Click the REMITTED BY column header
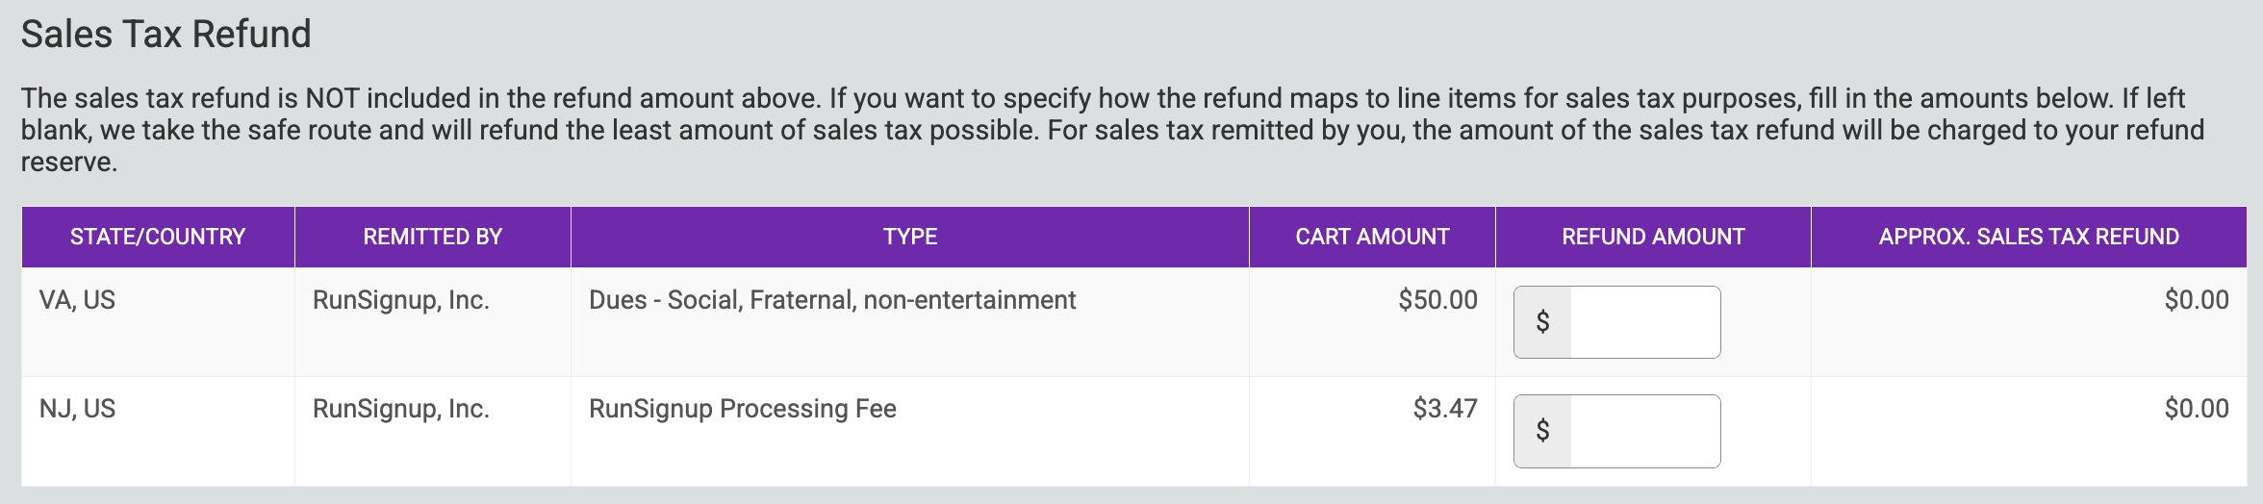This screenshot has height=504, width=2263. 432,237
